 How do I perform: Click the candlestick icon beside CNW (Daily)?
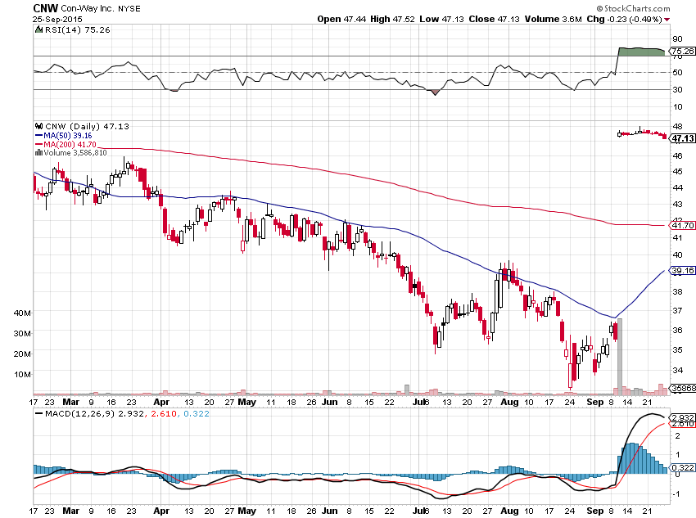pyautogui.click(x=39, y=126)
